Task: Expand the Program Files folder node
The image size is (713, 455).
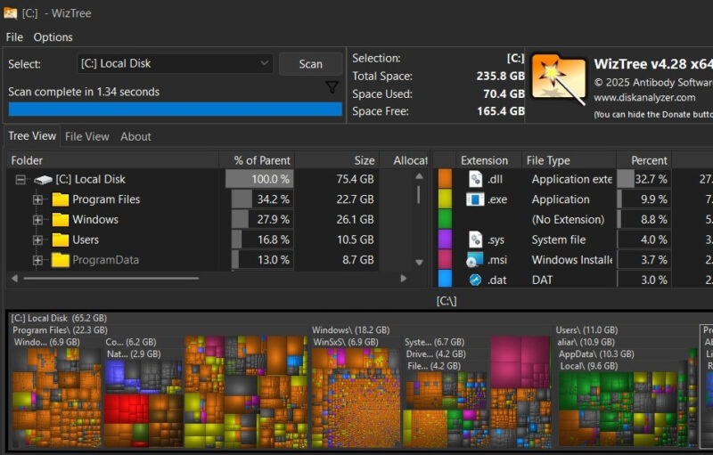Action: click(x=37, y=199)
